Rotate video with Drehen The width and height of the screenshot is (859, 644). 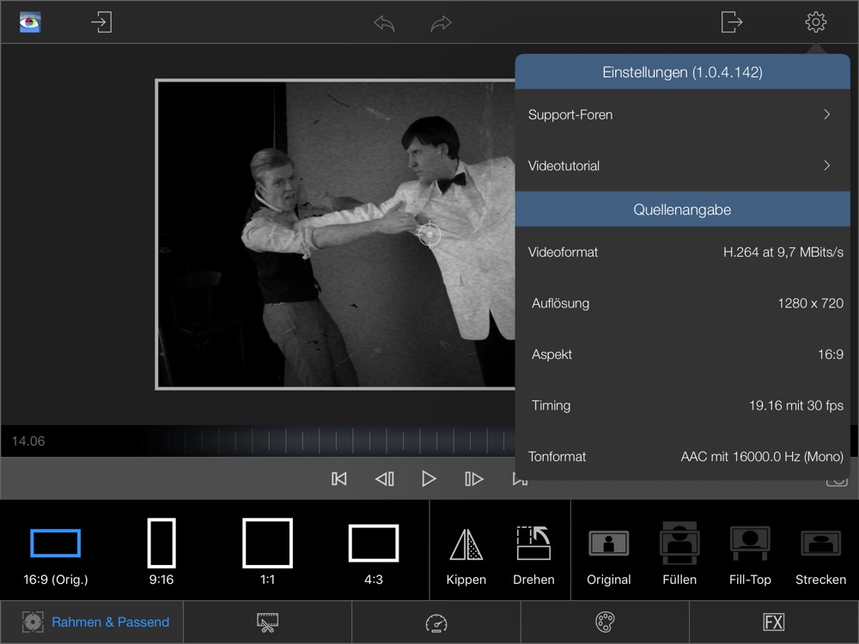[x=533, y=554]
